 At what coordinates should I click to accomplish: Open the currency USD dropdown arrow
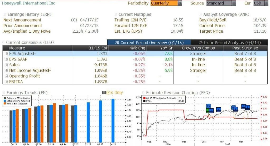pos(266,3)
